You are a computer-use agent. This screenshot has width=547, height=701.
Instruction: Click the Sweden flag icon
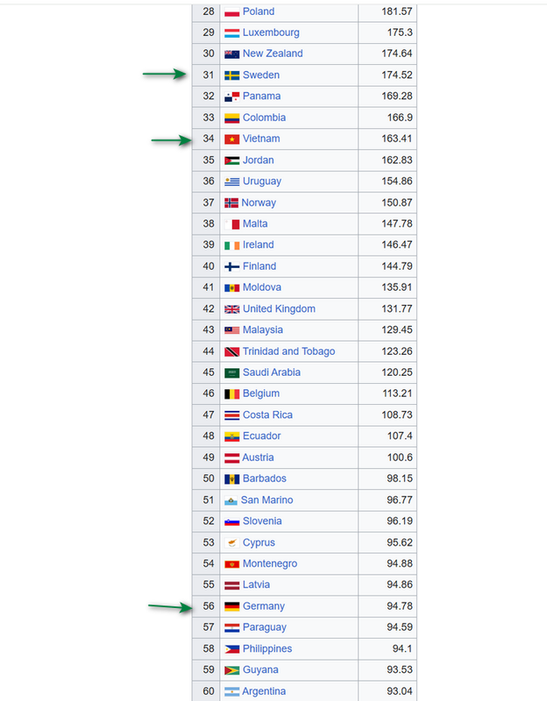[231, 75]
